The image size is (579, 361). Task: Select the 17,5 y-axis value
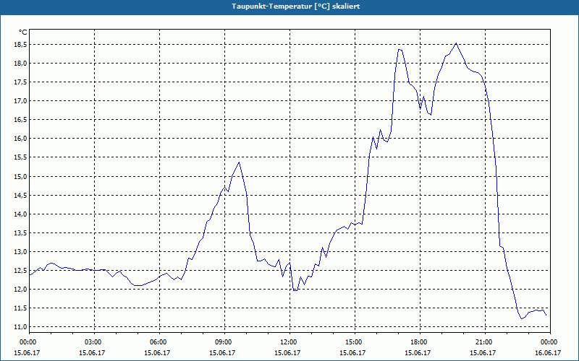(x=21, y=82)
